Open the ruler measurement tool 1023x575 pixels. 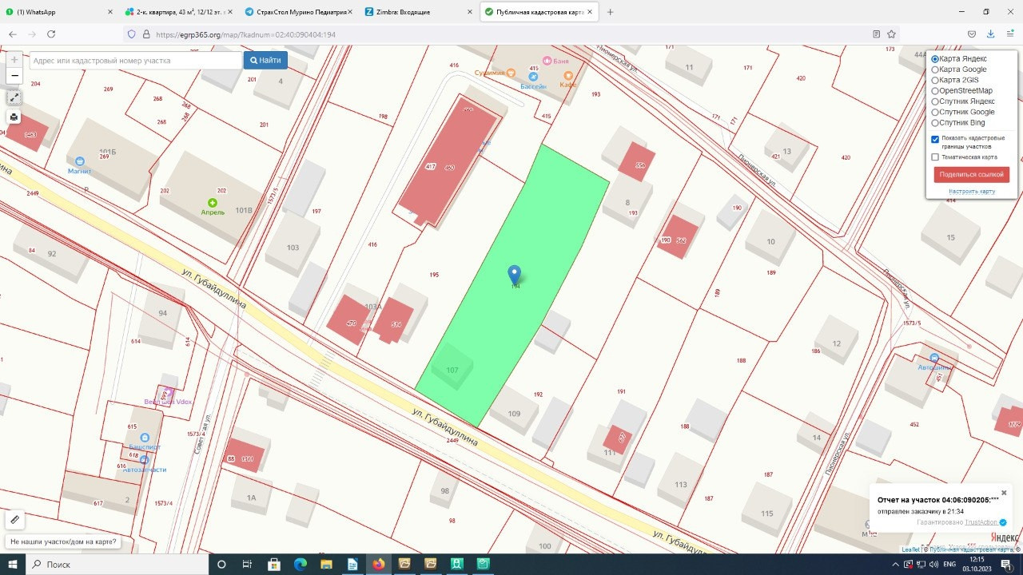[14, 520]
